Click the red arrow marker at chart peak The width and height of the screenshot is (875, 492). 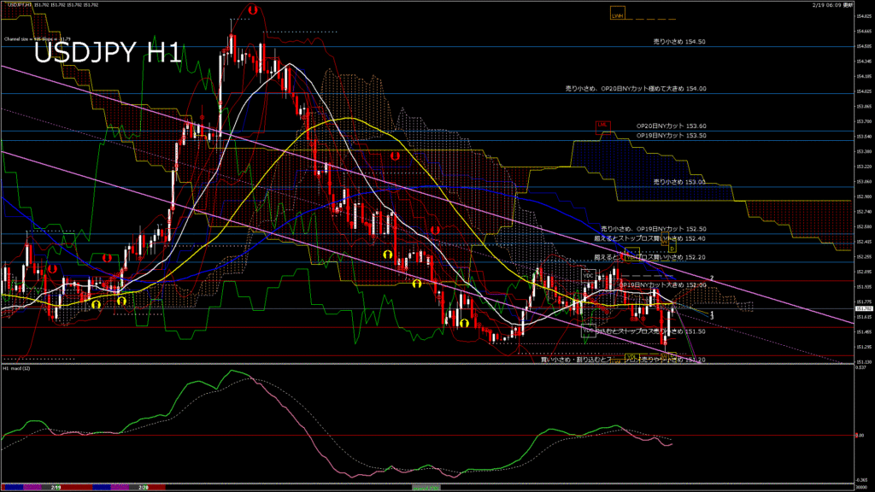[x=252, y=9]
